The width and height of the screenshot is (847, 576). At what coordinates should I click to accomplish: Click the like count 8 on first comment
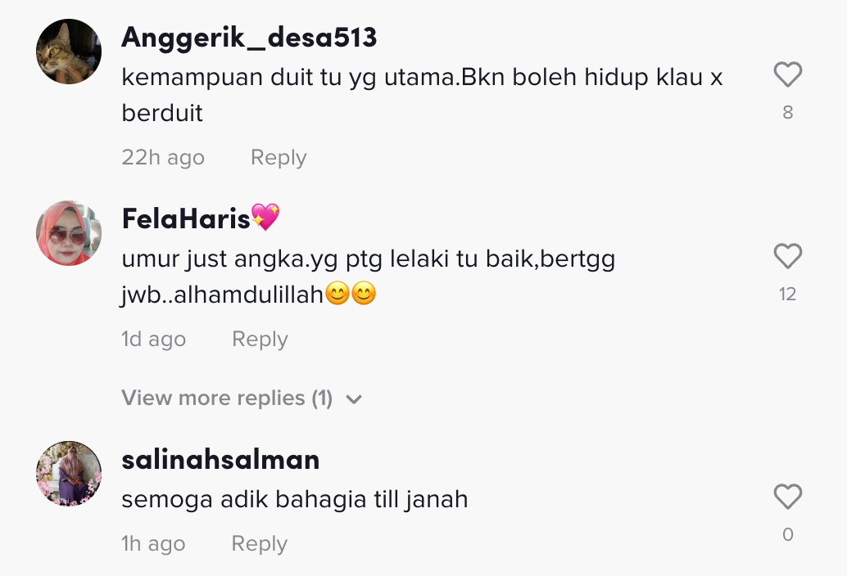[787, 112]
